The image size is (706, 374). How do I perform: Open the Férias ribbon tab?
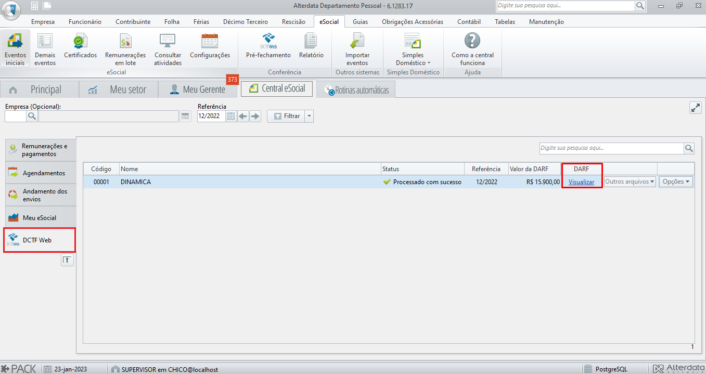(201, 22)
